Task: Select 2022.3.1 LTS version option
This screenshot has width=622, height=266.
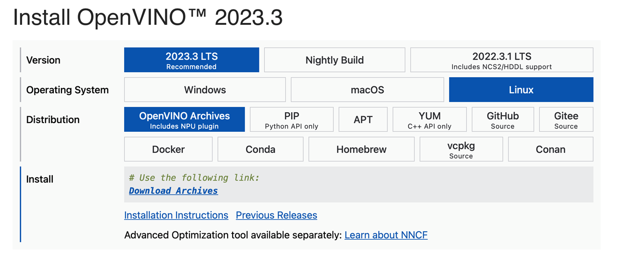Action: point(501,60)
